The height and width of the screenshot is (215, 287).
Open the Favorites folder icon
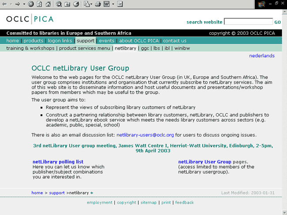(67, 4)
